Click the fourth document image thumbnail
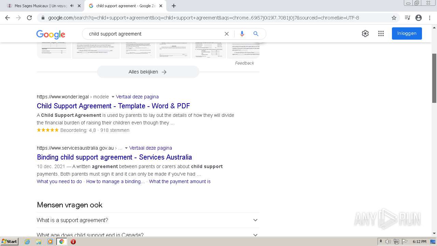 [x=173, y=50]
